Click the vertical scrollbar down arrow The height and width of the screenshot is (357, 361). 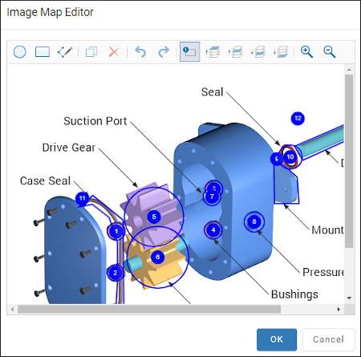pos(349,298)
